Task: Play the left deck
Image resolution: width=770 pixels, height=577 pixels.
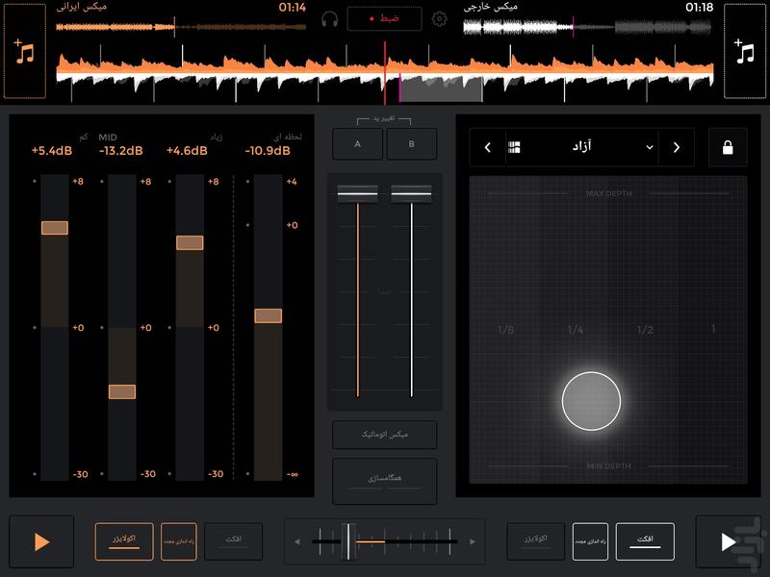Action: pyautogui.click(x=41, y=541)
